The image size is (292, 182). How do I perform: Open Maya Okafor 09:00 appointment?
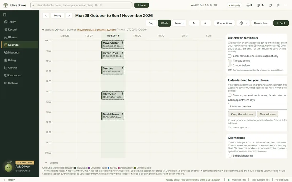[113, 44]
